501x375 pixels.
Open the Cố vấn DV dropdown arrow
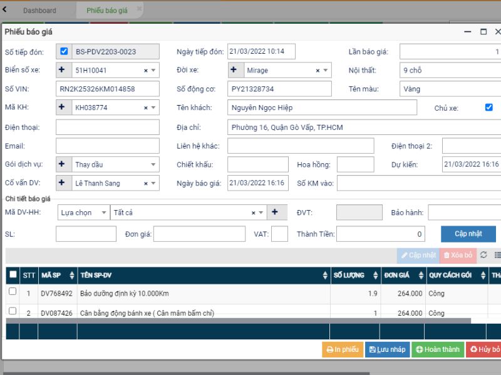click(153, 184)
